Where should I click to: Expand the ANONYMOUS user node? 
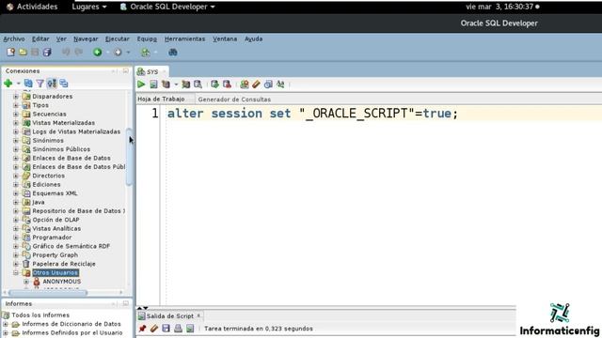point(26,282)
